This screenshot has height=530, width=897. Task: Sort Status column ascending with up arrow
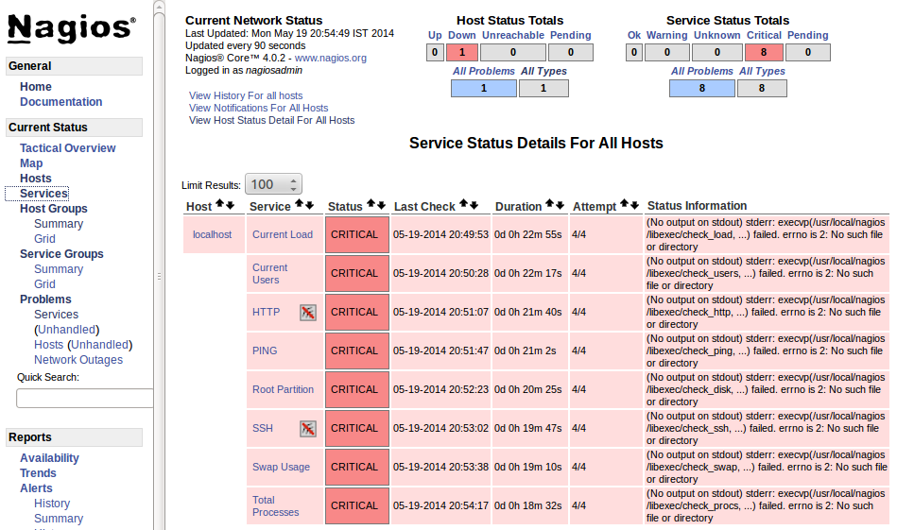click(371, 204)
